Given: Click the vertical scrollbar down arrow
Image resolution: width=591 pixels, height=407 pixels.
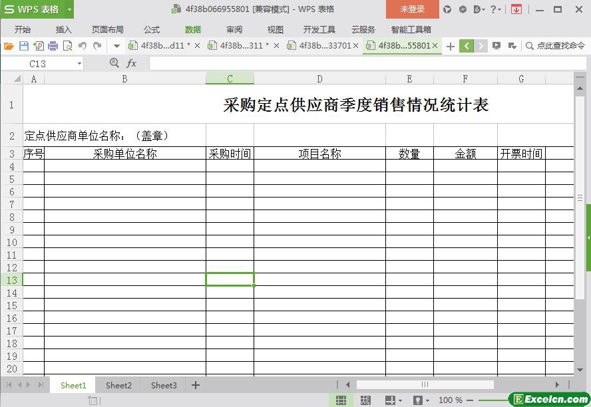Looking at the screenshot, I should (580, 370).
